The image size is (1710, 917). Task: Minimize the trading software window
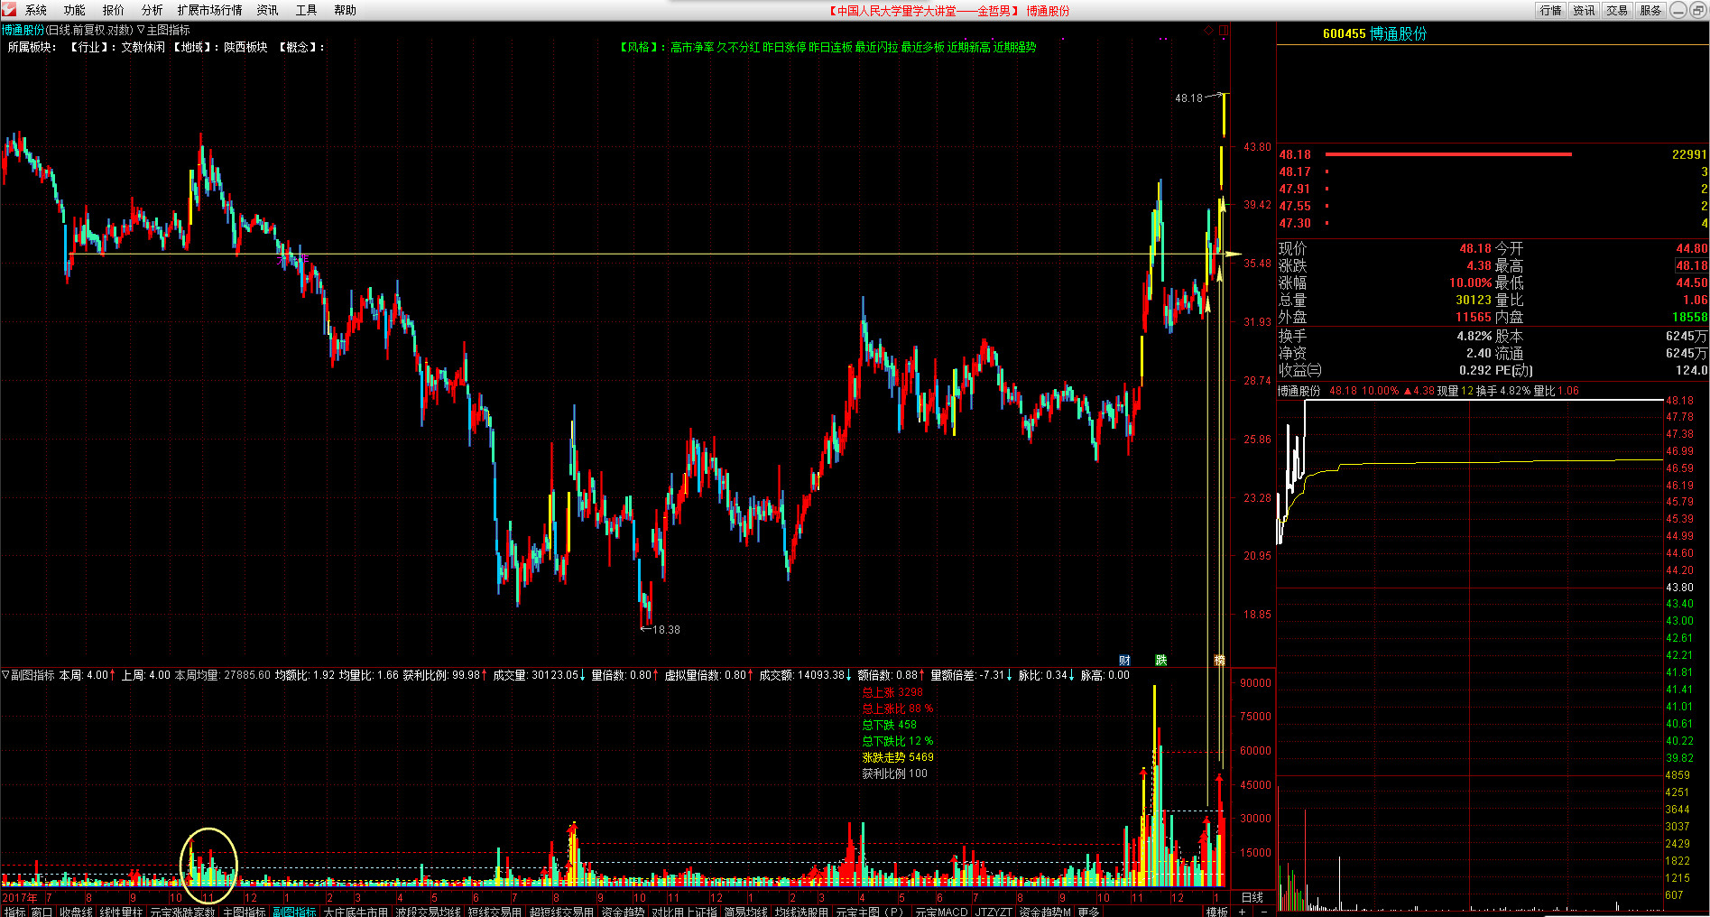(x=1678, y=10)
